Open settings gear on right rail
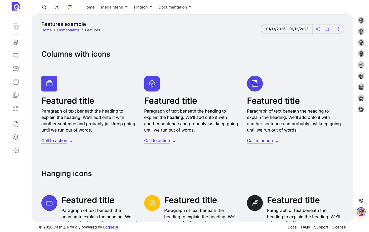 tap(361, 201)
